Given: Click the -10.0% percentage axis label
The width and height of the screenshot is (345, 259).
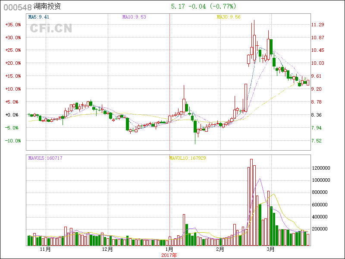Looking at the screenshot, I should tap(13, 141).
